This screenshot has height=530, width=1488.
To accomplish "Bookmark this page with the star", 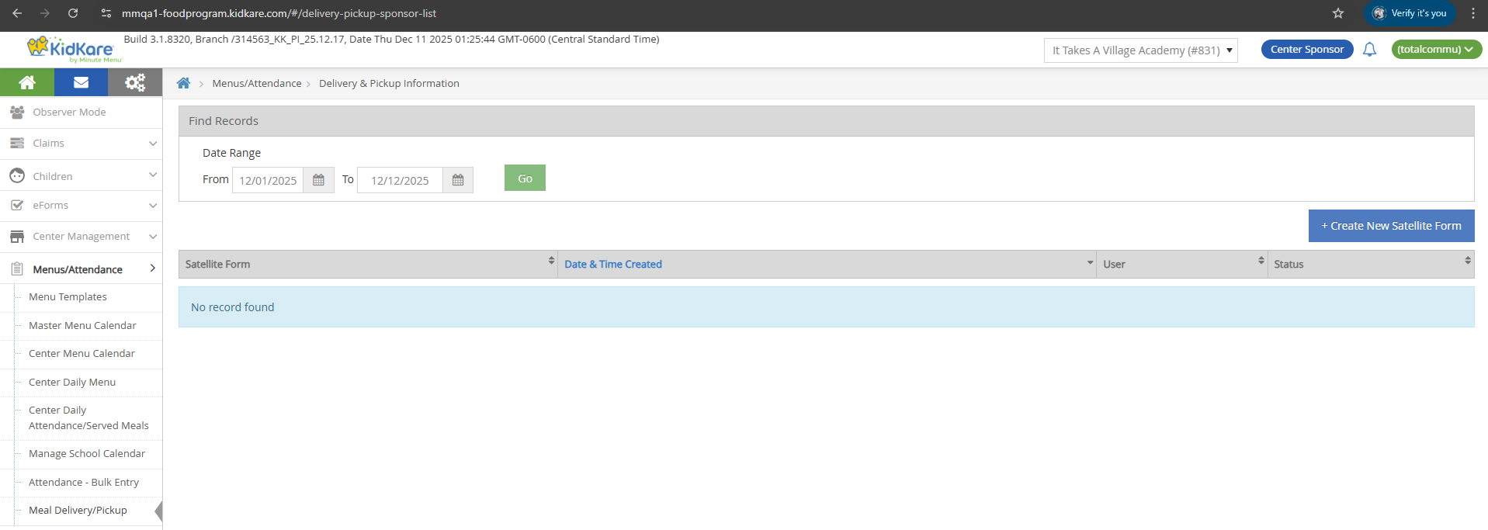I will (1338, 13).
